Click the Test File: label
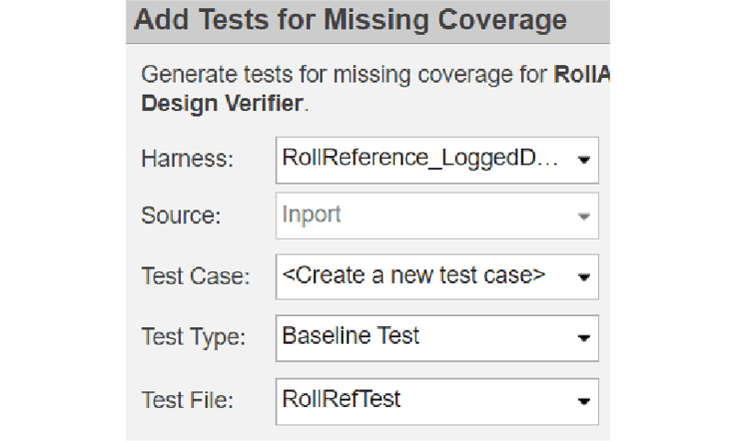Viewport: 735px width, 441px height. click(x=189, y=400)
